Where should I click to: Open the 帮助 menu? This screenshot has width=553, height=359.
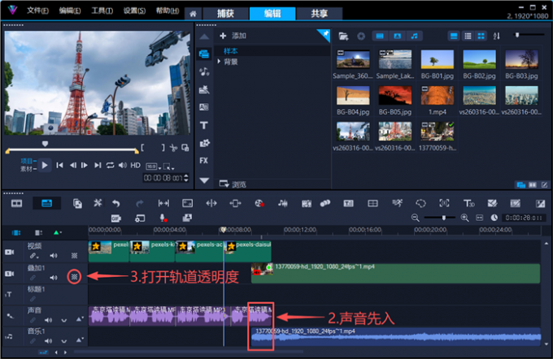click(168, 11)
